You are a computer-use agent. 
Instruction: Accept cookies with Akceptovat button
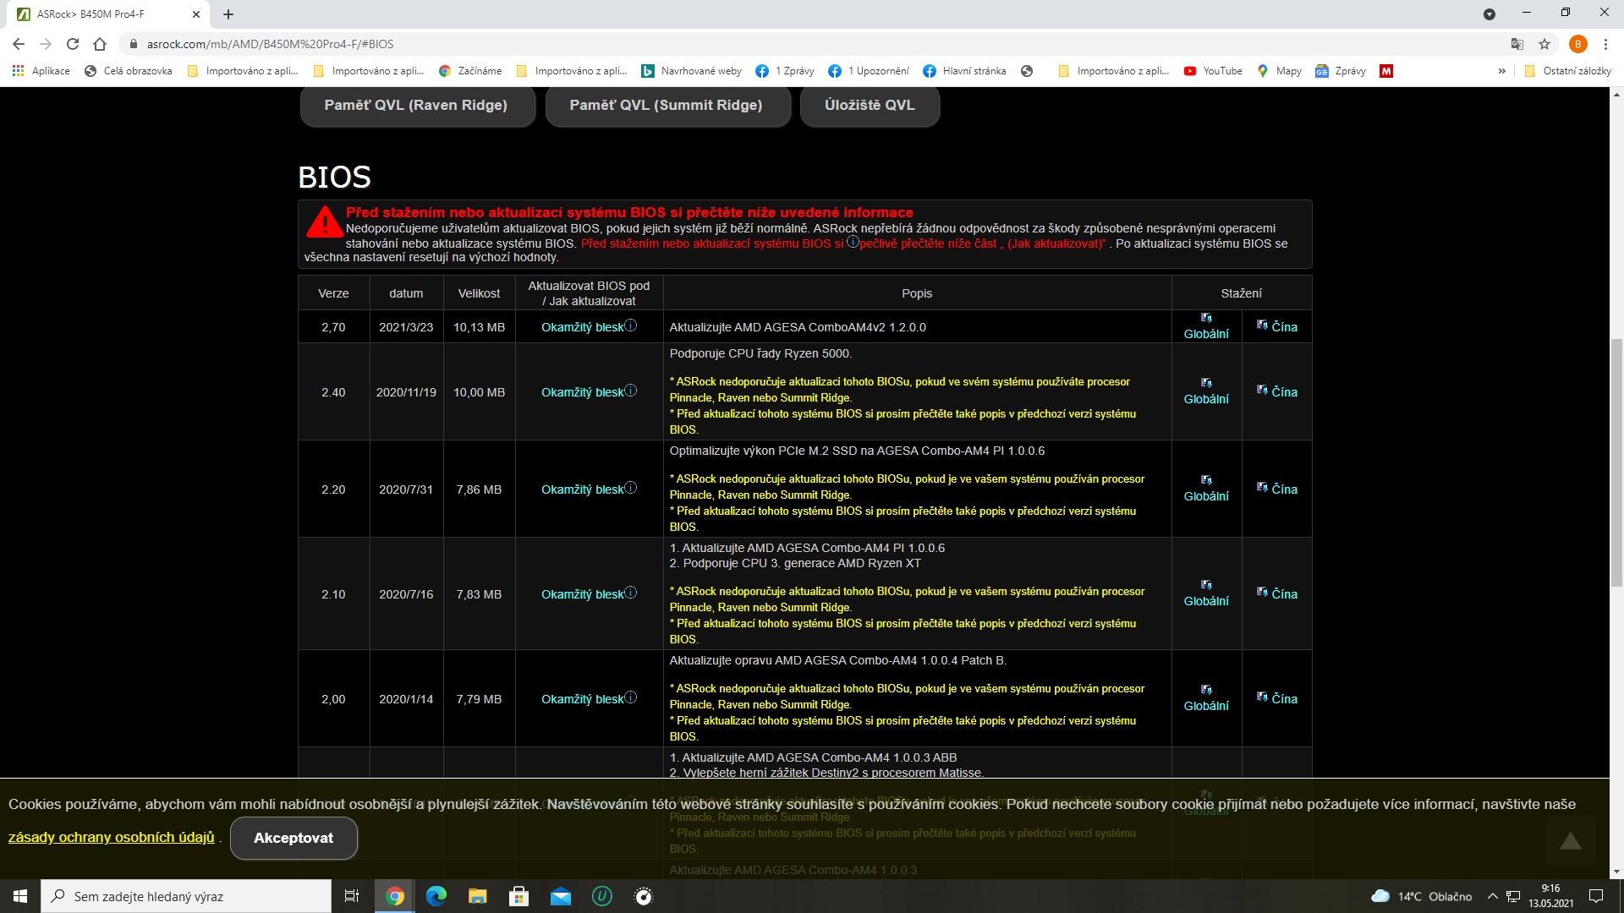(x=294, y=838)
